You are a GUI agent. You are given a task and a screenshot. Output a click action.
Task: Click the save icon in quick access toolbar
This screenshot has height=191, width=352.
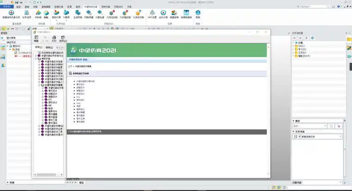click(x=17, y=2)
